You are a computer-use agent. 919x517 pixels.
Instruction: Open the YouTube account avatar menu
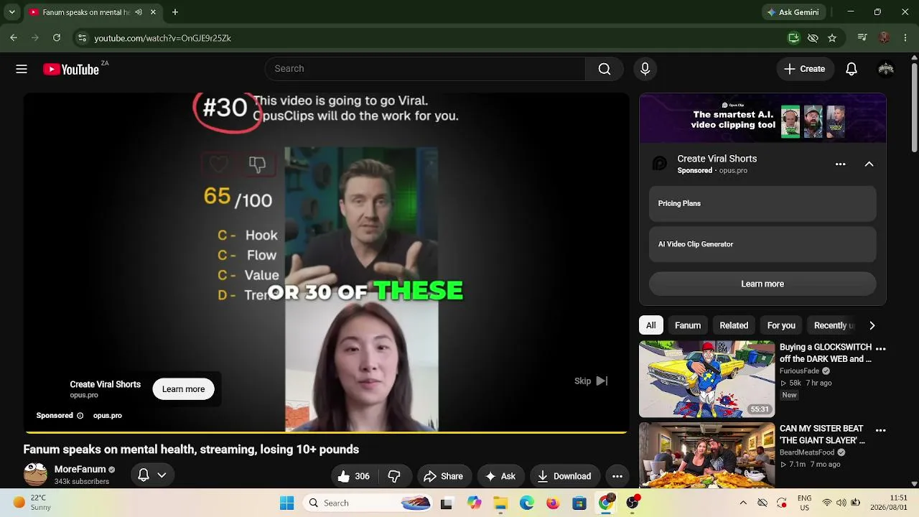[886, 69]
